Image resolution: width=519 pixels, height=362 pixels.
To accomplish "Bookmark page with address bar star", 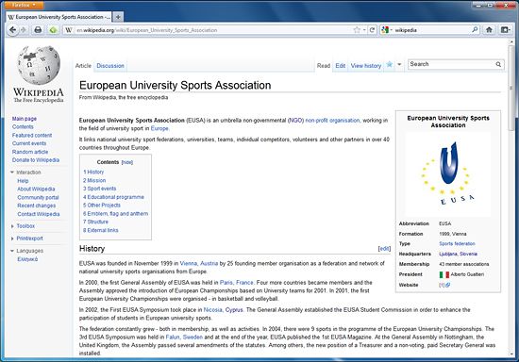I will [x=357, y=30].
